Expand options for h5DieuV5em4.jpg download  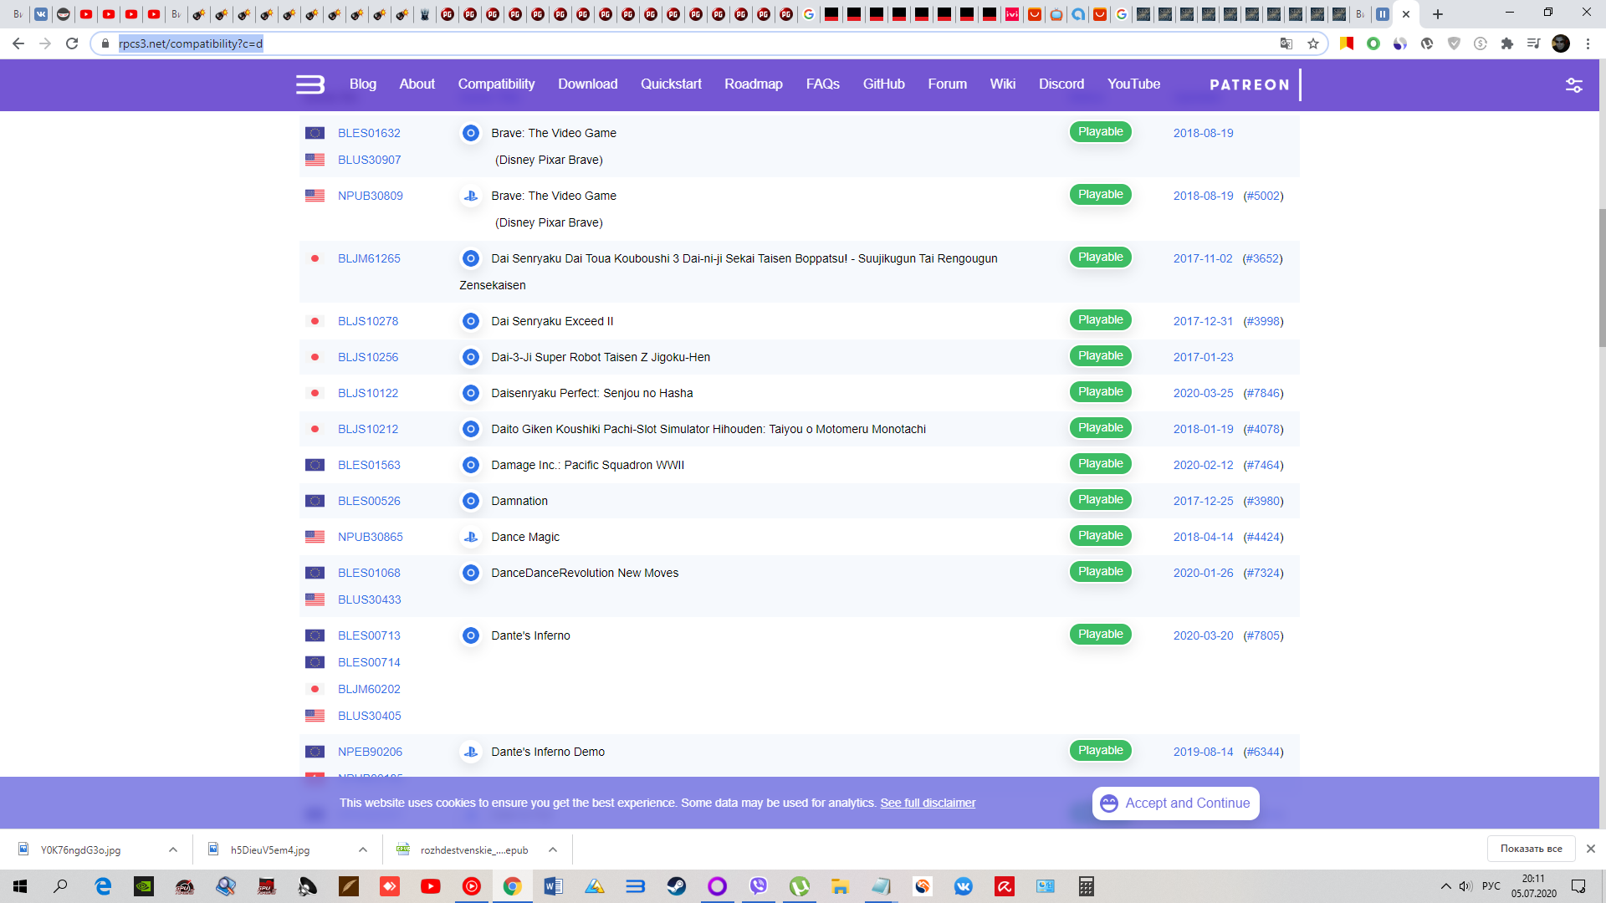click(363, 849)
